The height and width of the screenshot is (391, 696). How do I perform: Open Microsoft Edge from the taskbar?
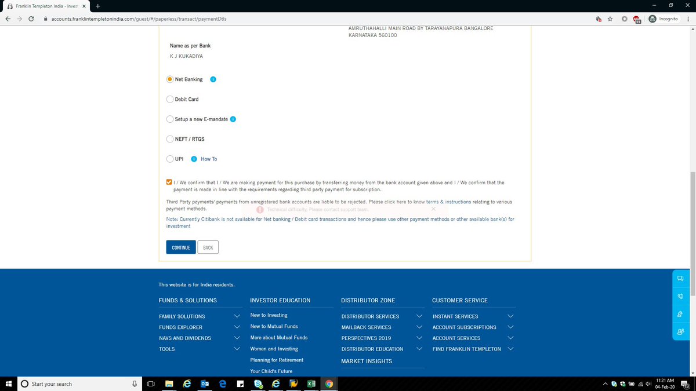coord(223,383)
